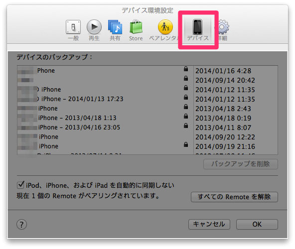Click the lock icon on the 2014/09/14 20:42 row
The width and height of the screenshot is (295, 249).
(186, 78)
